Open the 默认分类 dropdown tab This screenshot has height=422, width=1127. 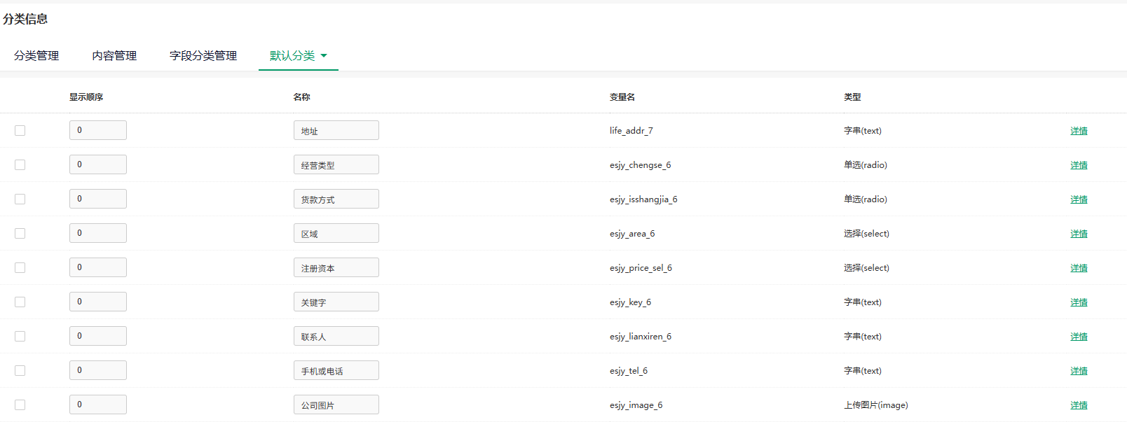point(298,56)
